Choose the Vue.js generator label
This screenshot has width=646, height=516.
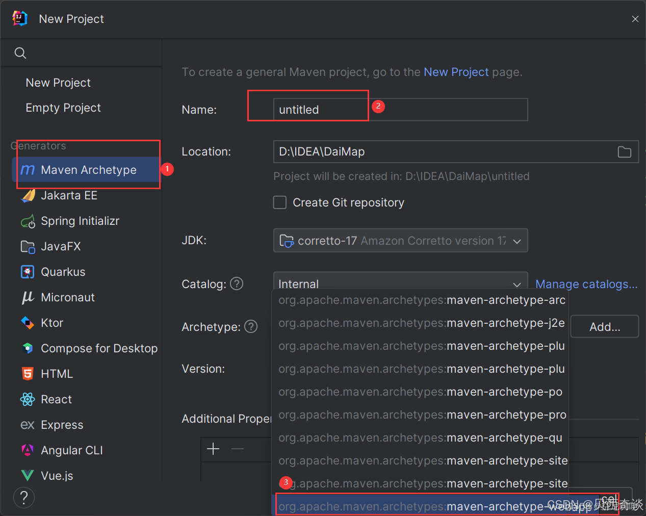[57, 476]
